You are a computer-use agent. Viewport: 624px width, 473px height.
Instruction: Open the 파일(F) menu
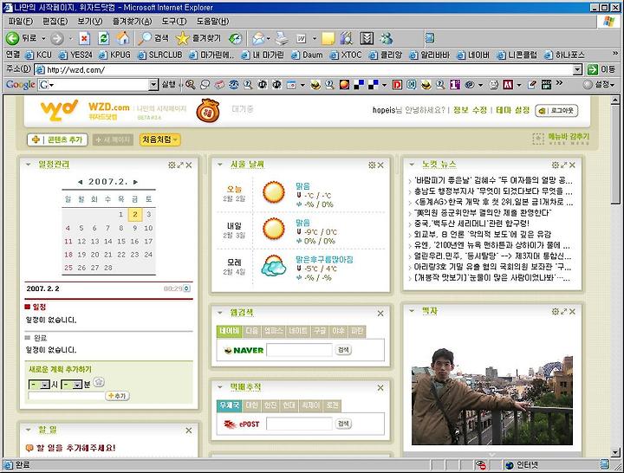(21, 21)
